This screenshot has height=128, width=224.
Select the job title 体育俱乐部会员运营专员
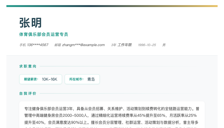(44, 35)
